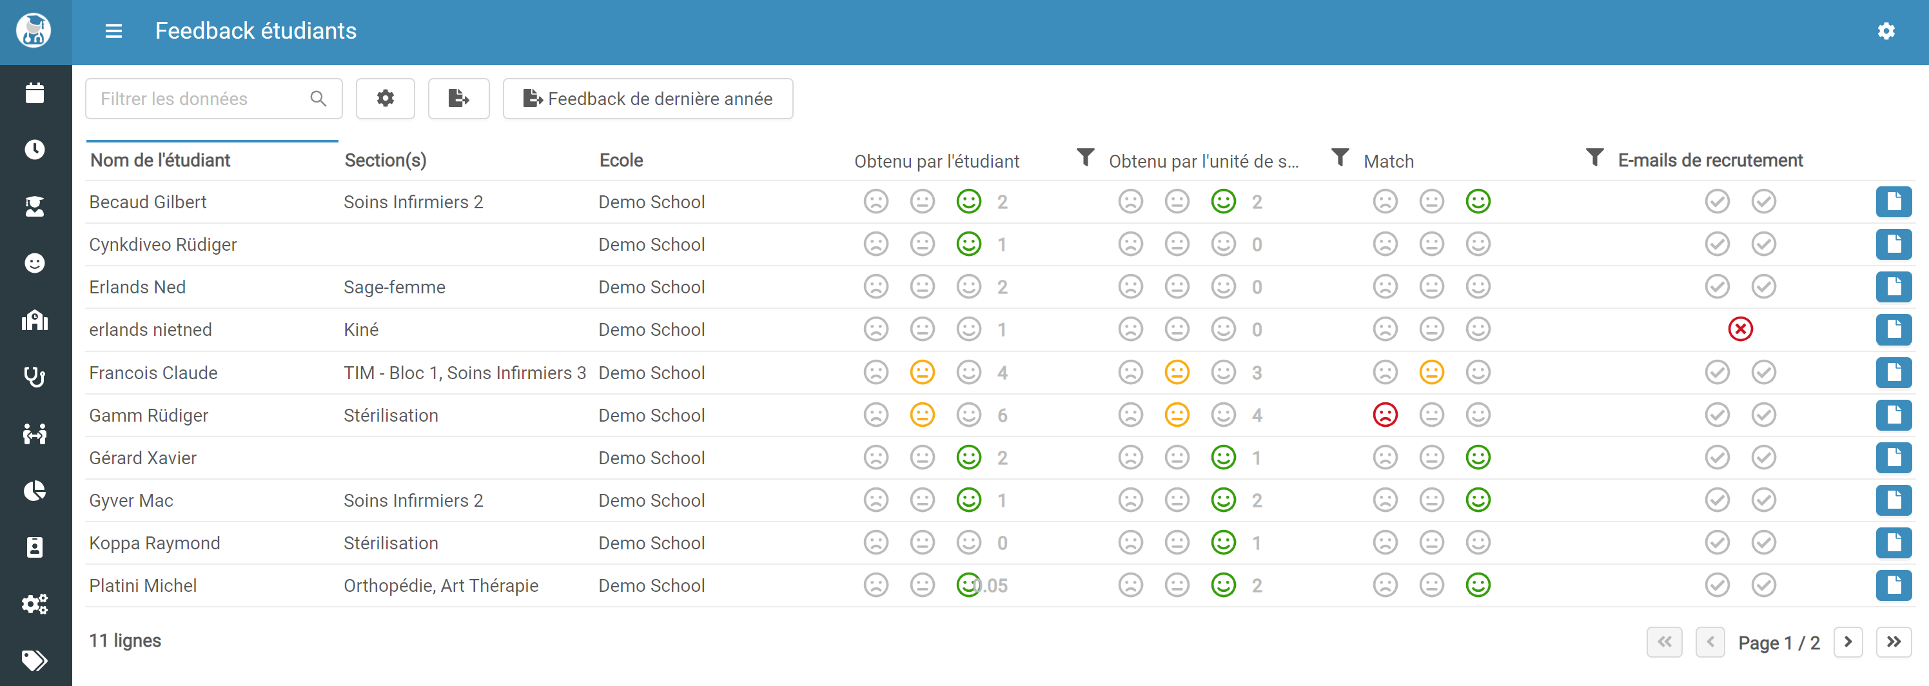Select happy Match face for Becaud Gilbert

click(1478, 201)
